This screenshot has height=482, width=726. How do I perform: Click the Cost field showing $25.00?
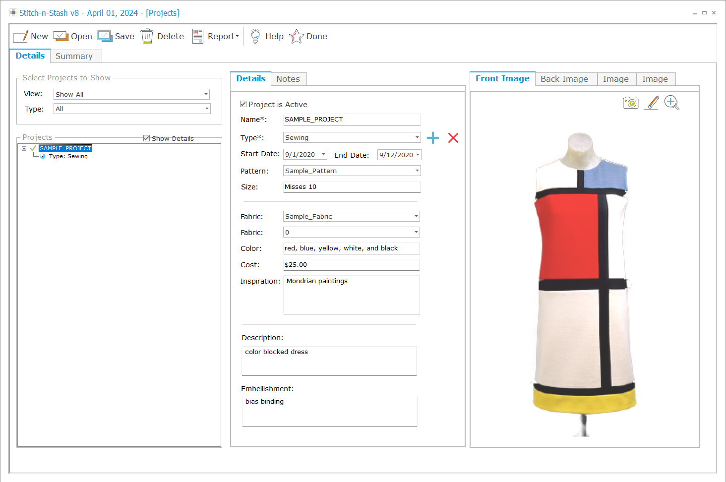point(352,265)
